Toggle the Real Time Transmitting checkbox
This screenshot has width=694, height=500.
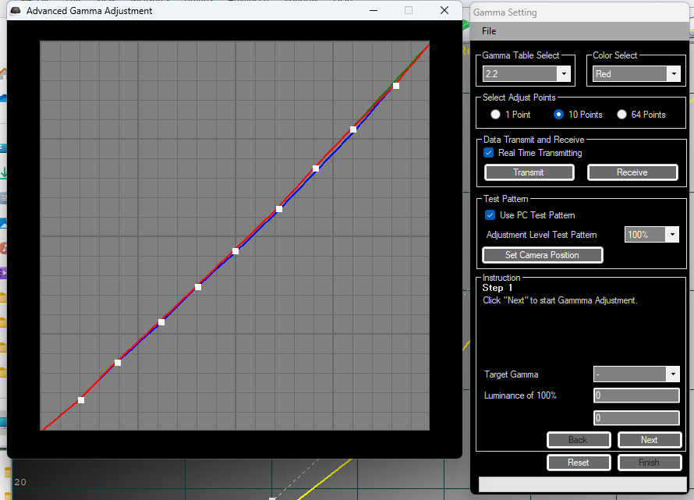click(x=489, y=153)
